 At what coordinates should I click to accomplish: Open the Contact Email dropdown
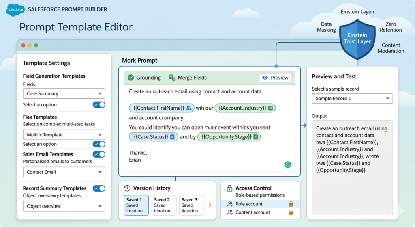64,172
